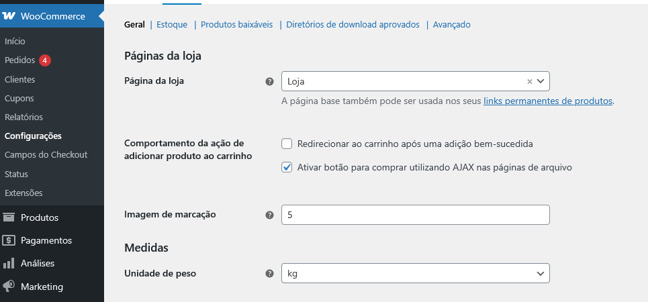This screenshot has width=648, height=302.
Task: Click the Marketing megaphone icon
Action: coord(9,287)
